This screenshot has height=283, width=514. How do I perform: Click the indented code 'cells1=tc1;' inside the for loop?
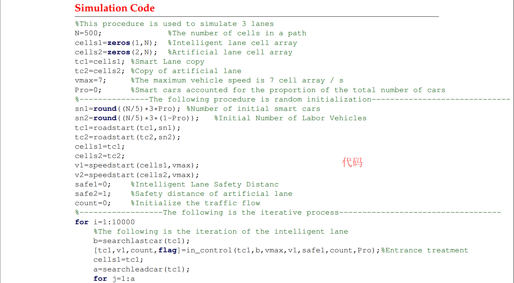click(118, 260)
